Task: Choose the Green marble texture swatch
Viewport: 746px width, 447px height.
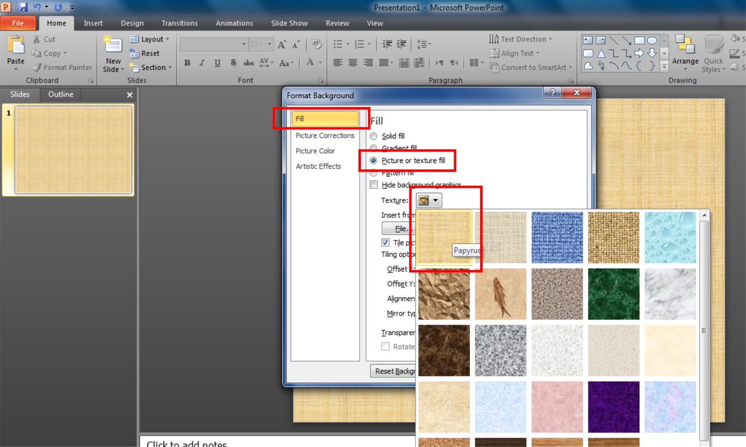Action: coord(614,294)
